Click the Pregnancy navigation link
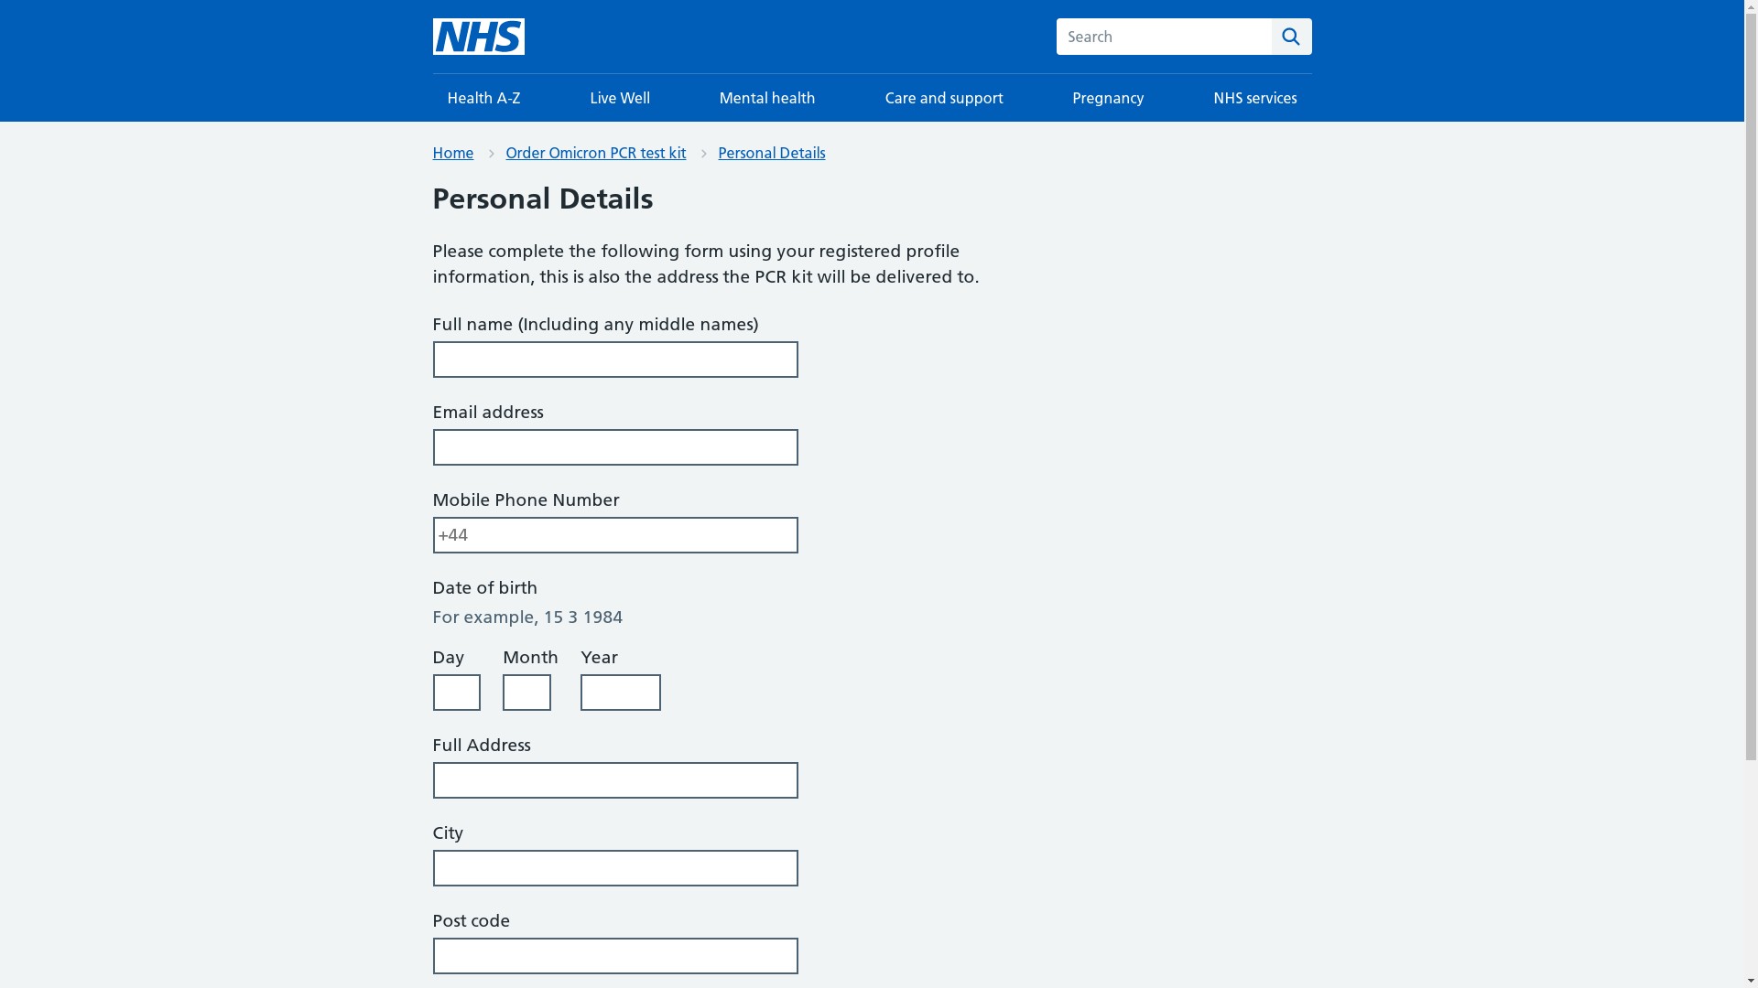The image size is (1758, 988). [x=1107, y=98]
